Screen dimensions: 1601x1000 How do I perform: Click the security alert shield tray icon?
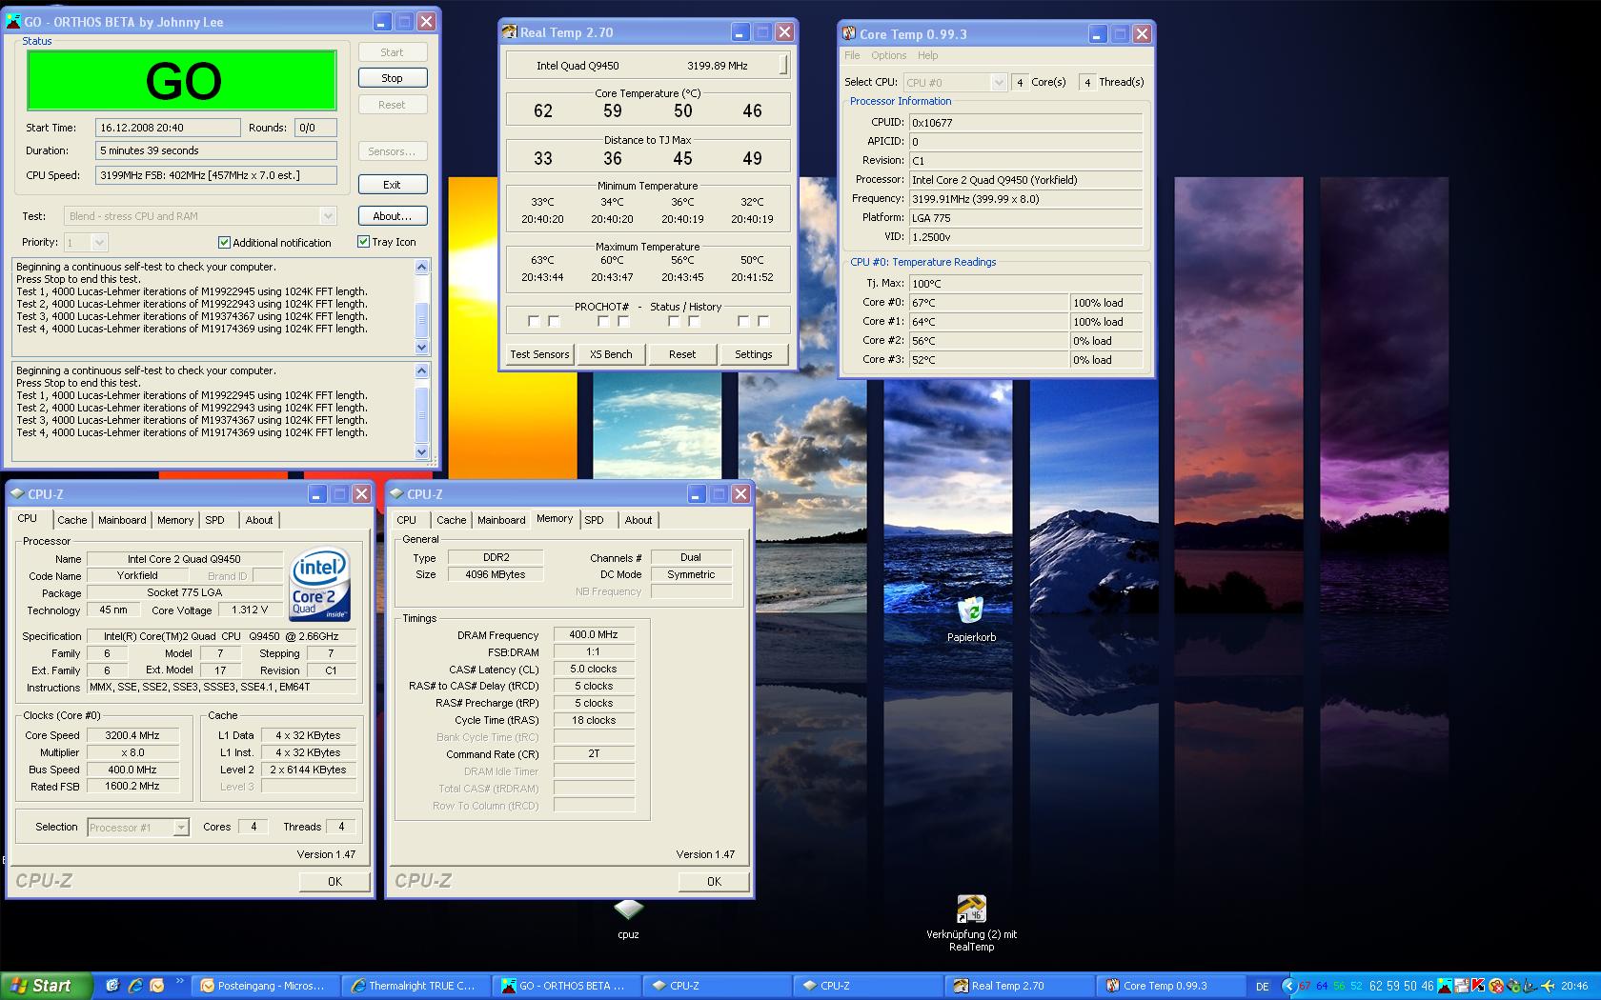1496,986
